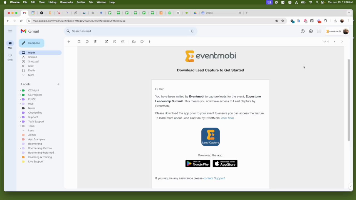Screen dimensions: 356x200
Task: Go to the Inbox folder
Action: 40,53
